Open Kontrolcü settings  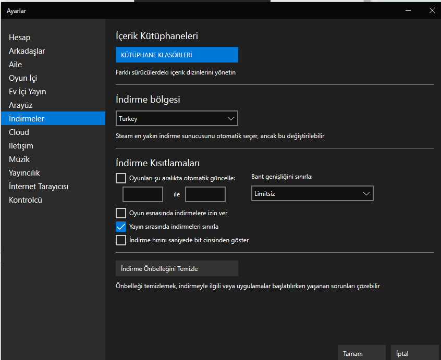tap(26, 200)
